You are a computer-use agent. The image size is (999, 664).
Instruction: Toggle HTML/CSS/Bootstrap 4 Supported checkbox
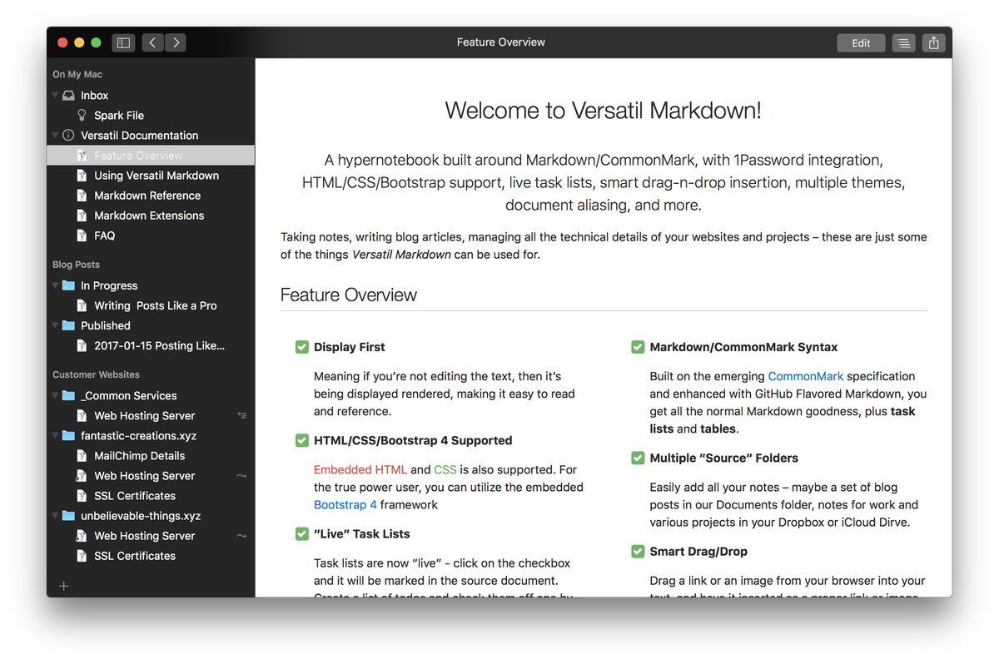(302, 440)
